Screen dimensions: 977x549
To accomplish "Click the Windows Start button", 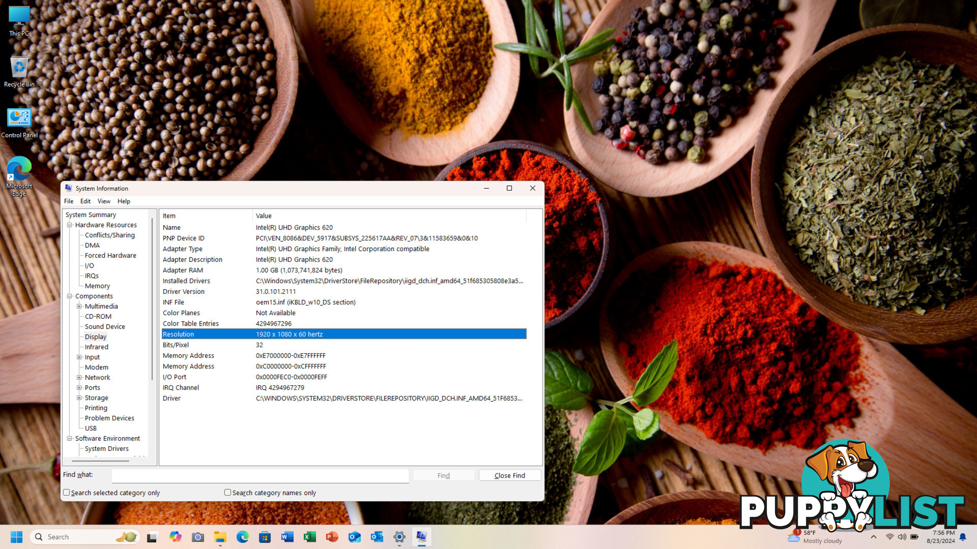I will point(17,537).
